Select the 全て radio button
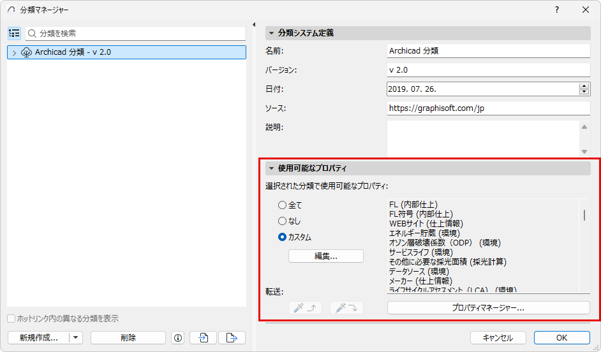The width and height of the screenshot is (601, 352). [x=282, y=205]
